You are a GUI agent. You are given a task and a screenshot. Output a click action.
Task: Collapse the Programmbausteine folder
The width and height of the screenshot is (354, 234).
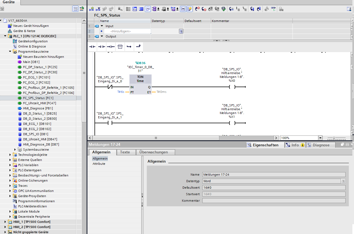pyautogui.click(x=10, y=52)
